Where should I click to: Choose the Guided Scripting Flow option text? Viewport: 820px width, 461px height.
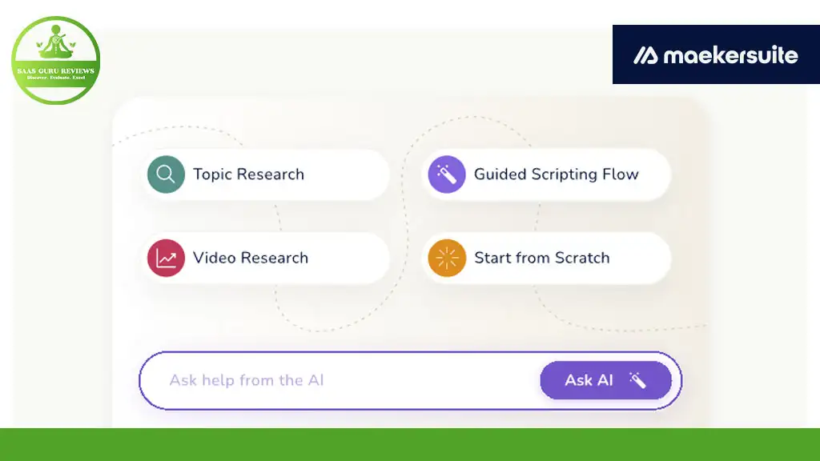(x=556, y=174)
